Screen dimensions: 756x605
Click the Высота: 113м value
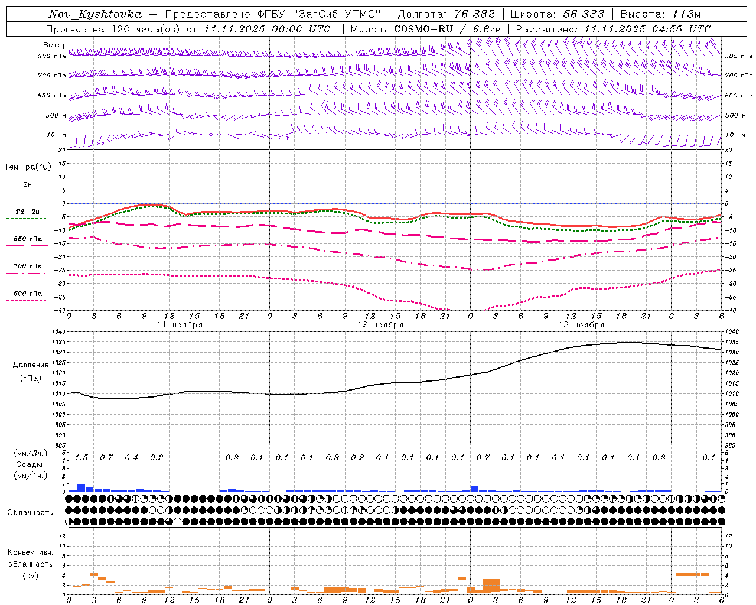click(x=660, y=14)
